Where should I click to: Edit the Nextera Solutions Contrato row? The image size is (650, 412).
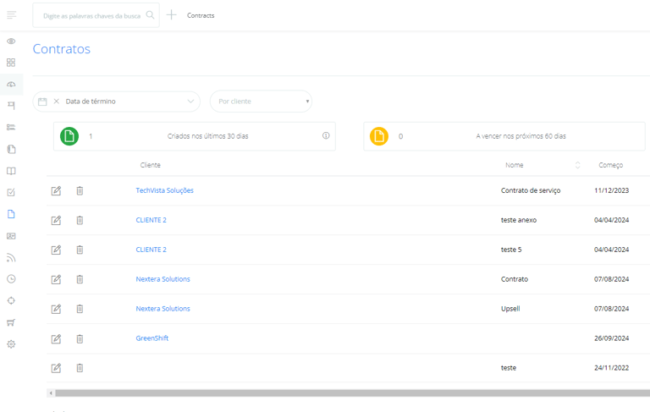56,279
